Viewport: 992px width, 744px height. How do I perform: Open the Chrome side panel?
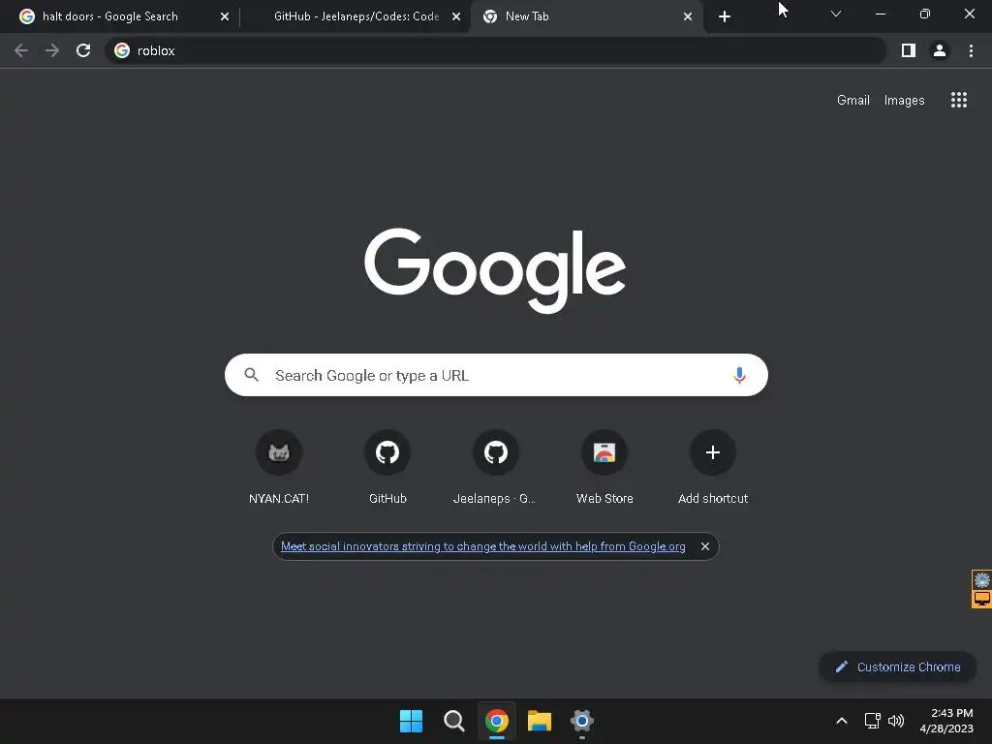click(909, 50)
